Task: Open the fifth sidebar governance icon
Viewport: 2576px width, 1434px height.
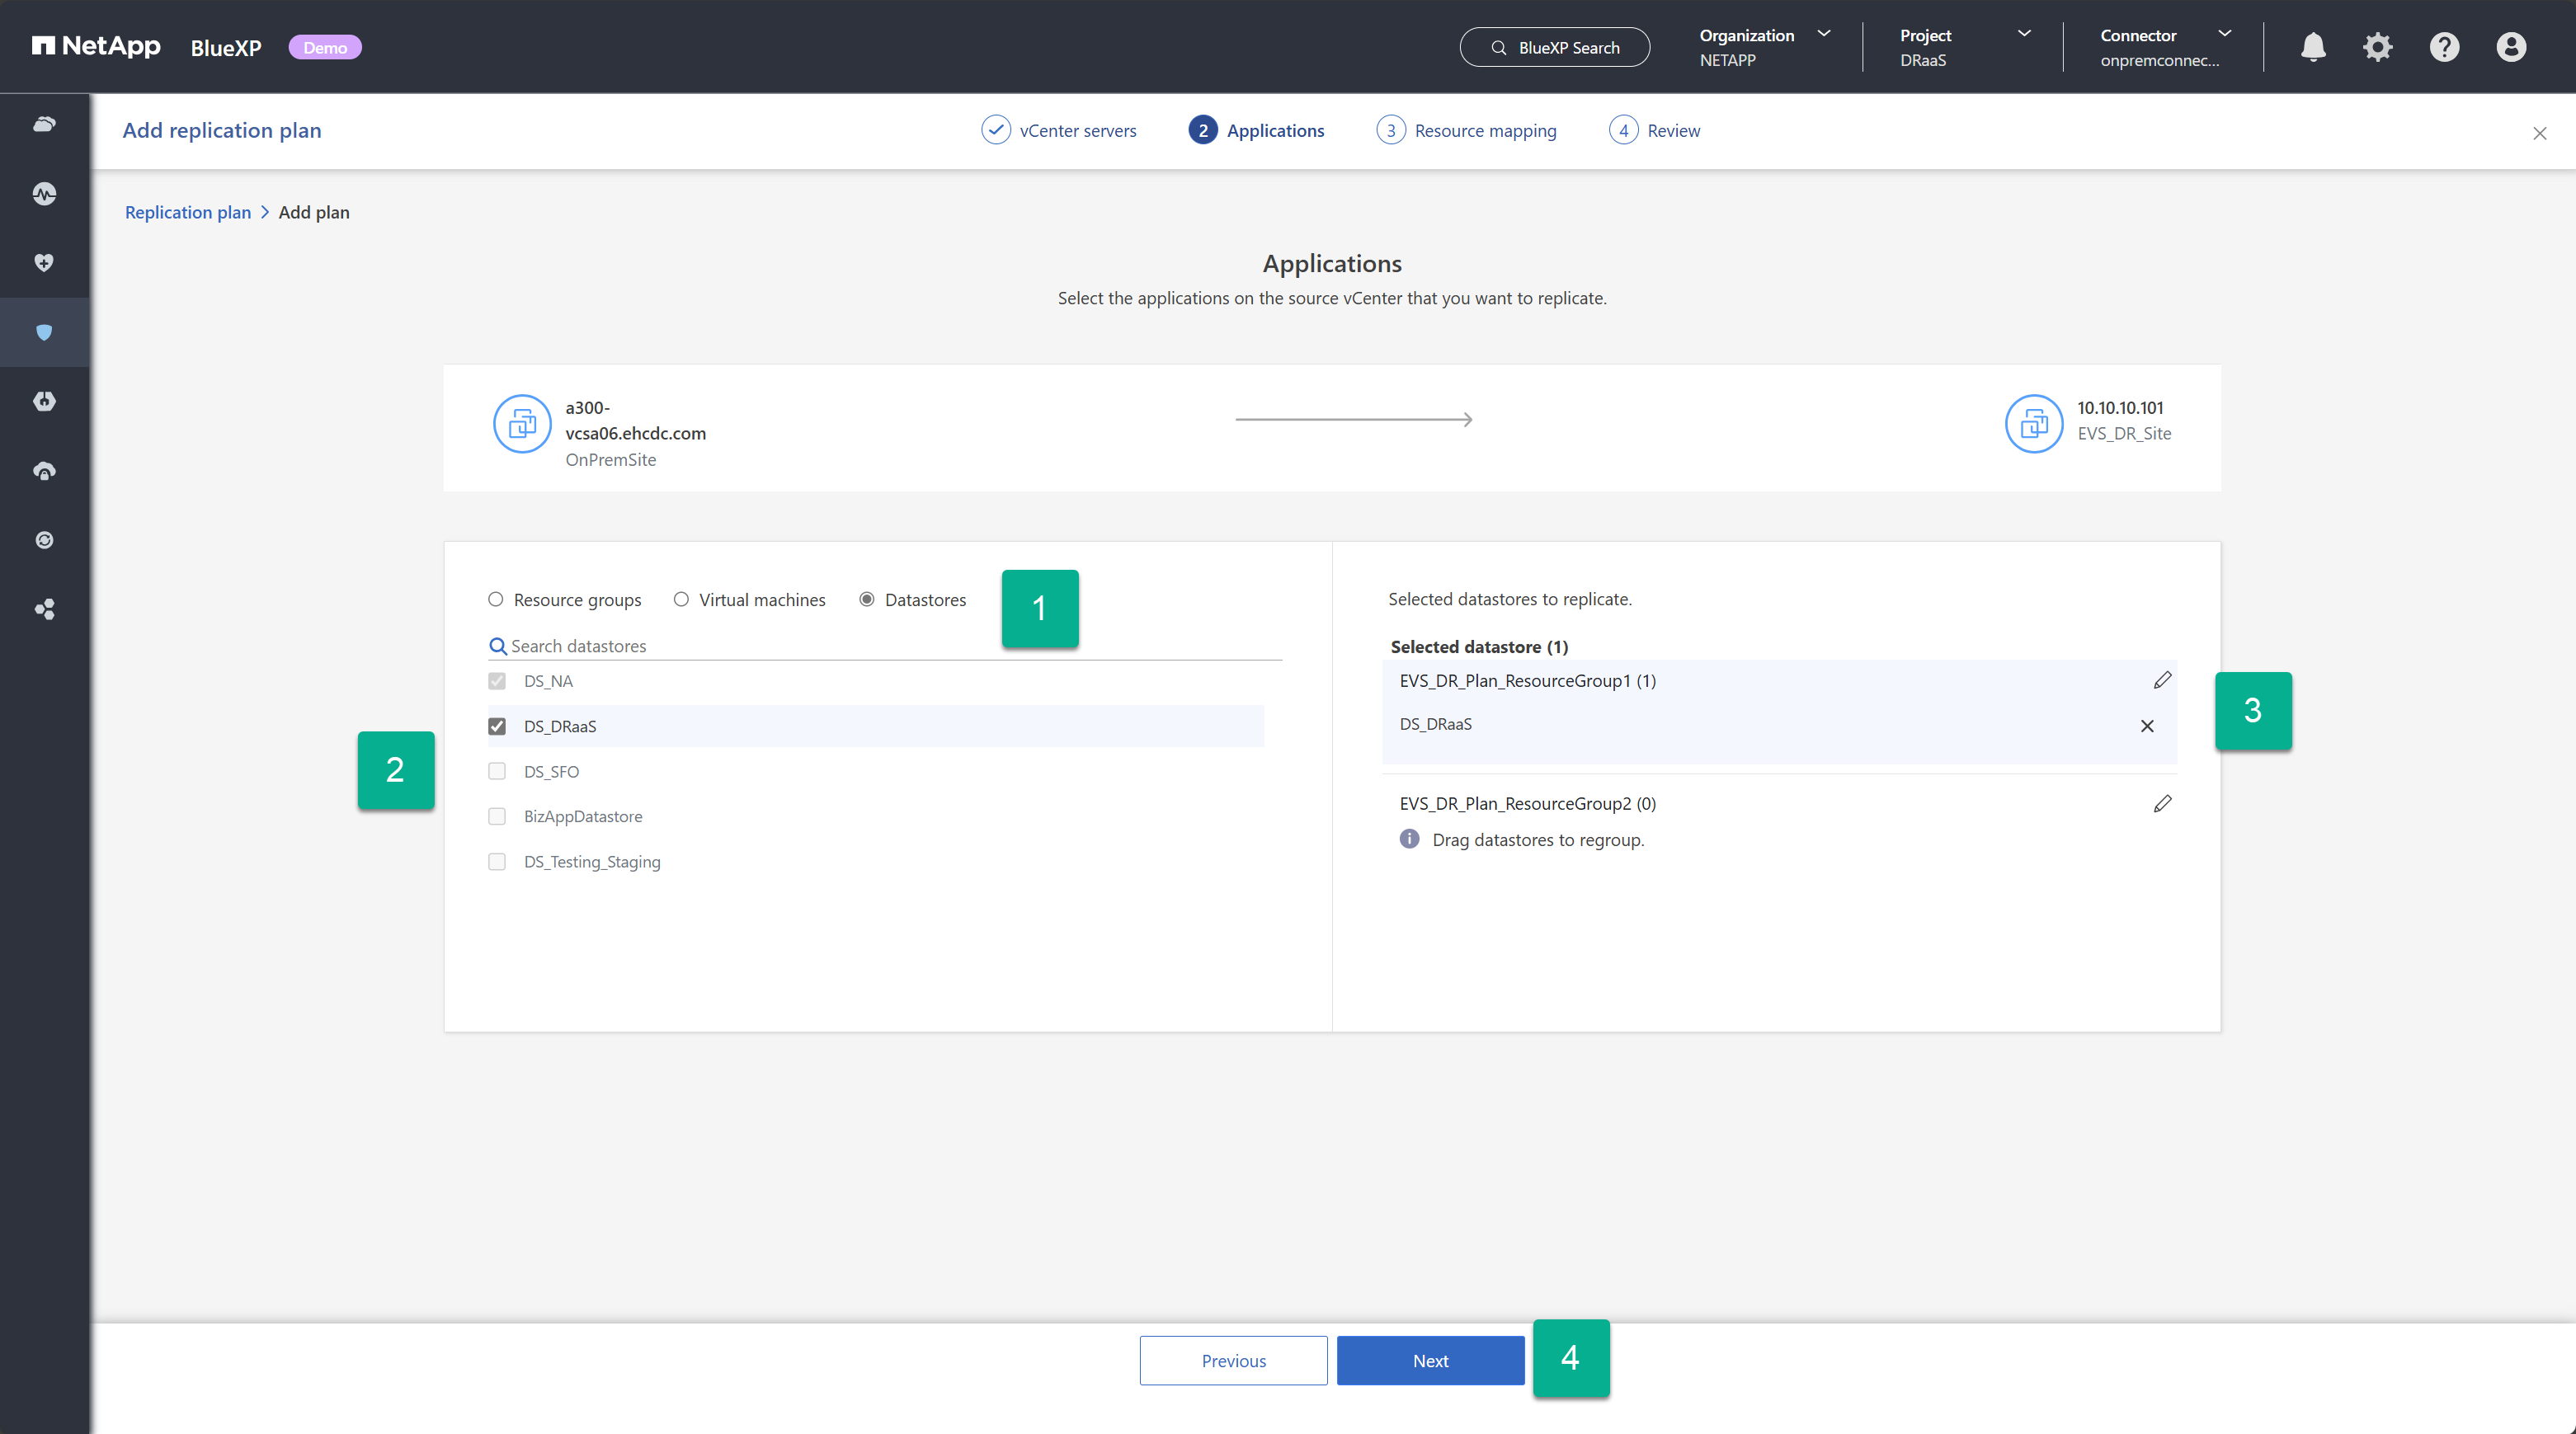Action: click(44, 401)
